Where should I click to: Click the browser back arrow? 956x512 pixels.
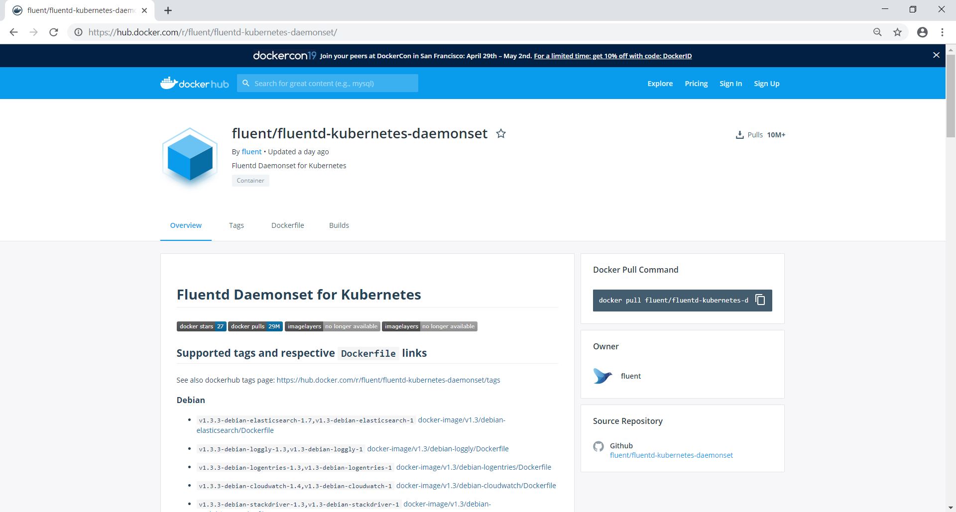pos(13,32)
